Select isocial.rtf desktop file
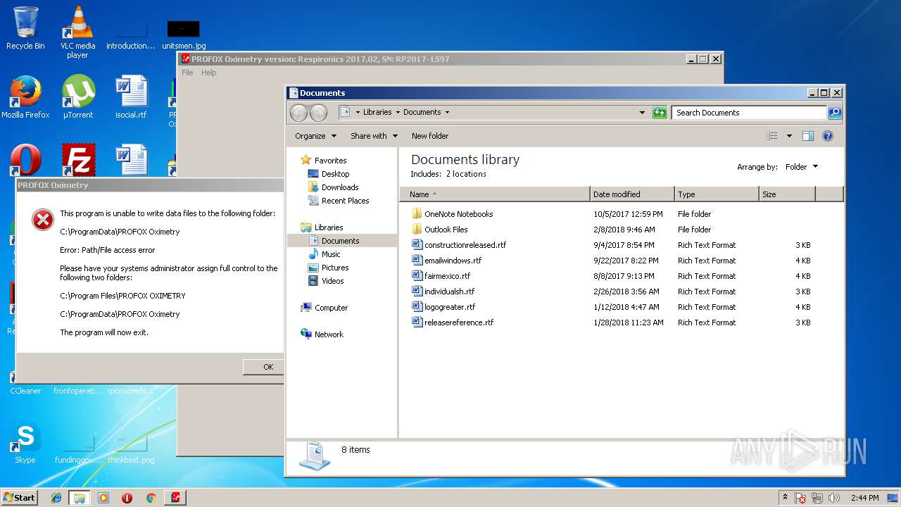This screenshot has width=901, height=507. click(x=131, y=97)
